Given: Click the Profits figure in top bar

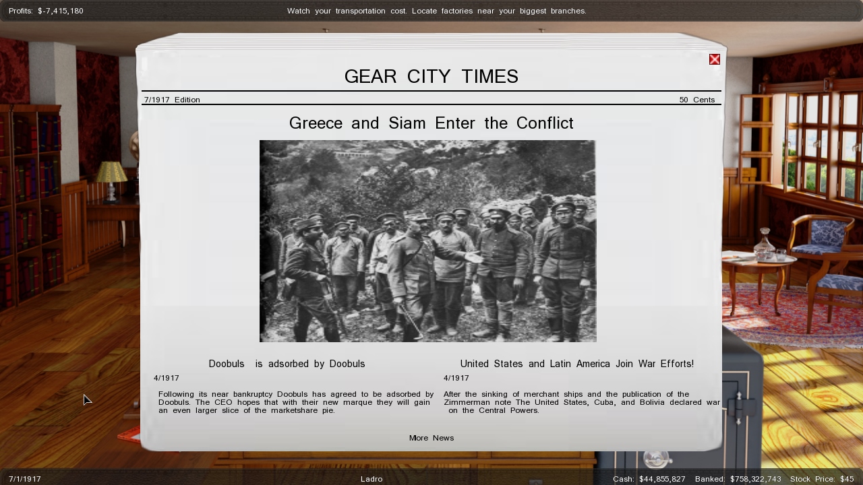Looking at the screenshot, I should point(46,11).
